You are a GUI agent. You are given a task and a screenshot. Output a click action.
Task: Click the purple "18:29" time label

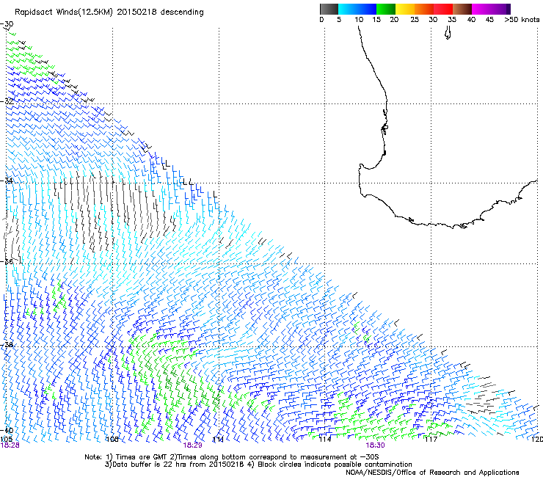(x=192, y=445)
